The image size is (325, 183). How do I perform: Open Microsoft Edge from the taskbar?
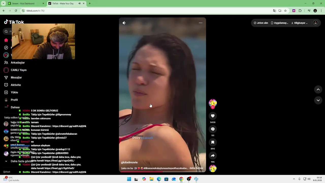point(159,179)
